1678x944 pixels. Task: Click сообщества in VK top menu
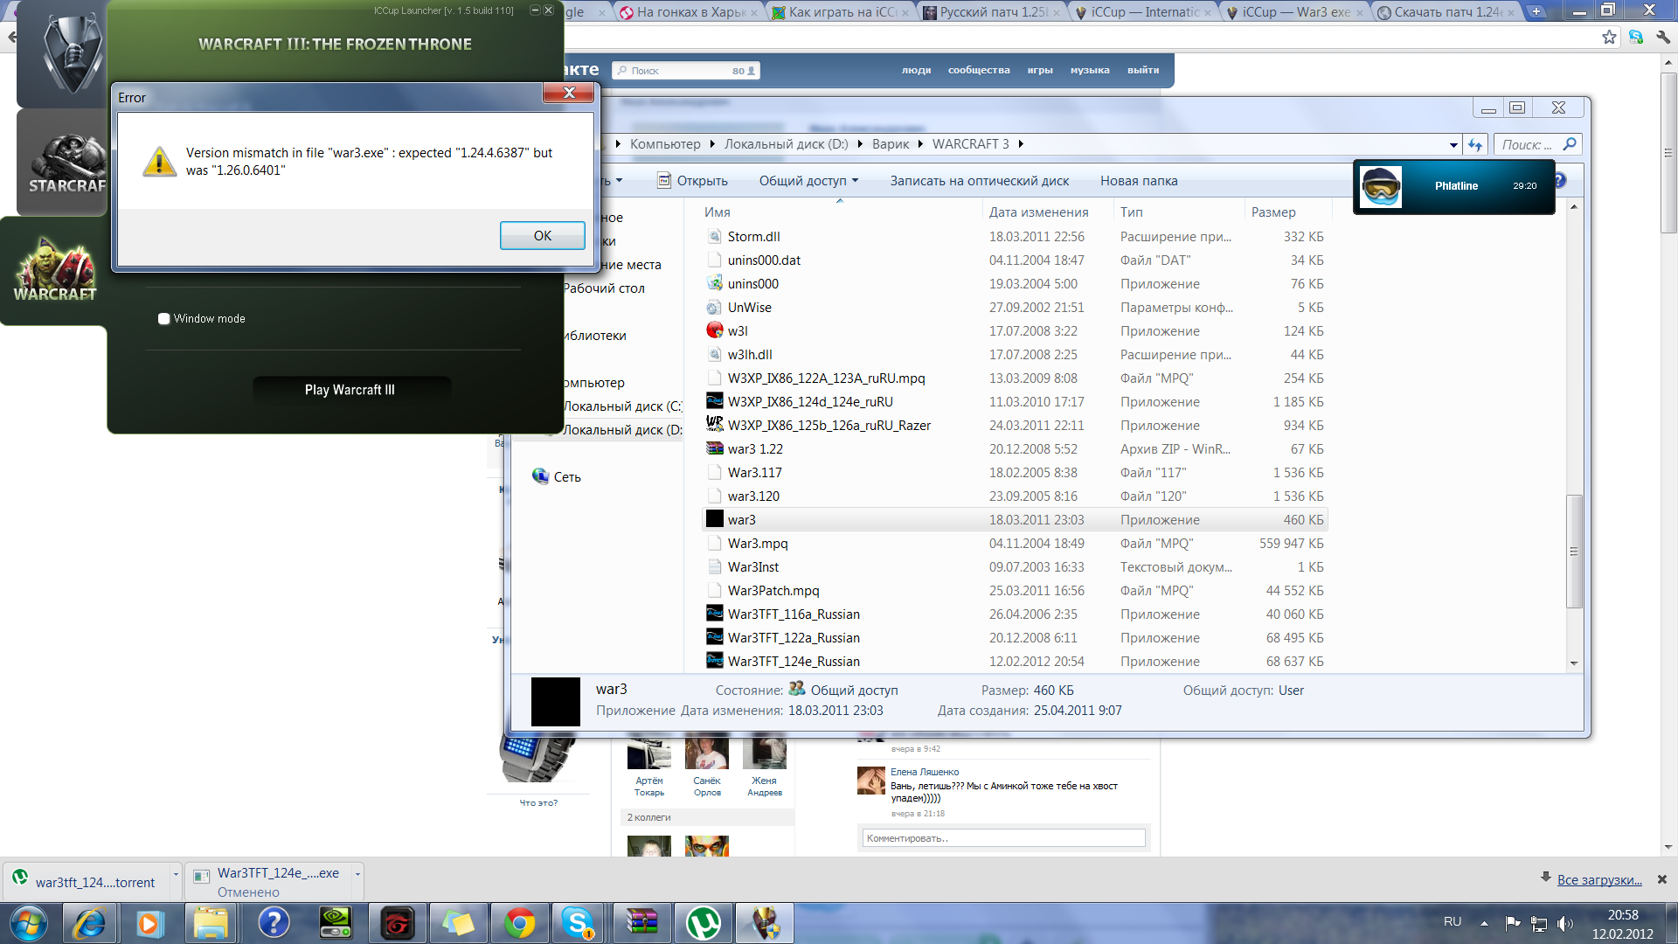pyautogui.click(x=978, y=70)
